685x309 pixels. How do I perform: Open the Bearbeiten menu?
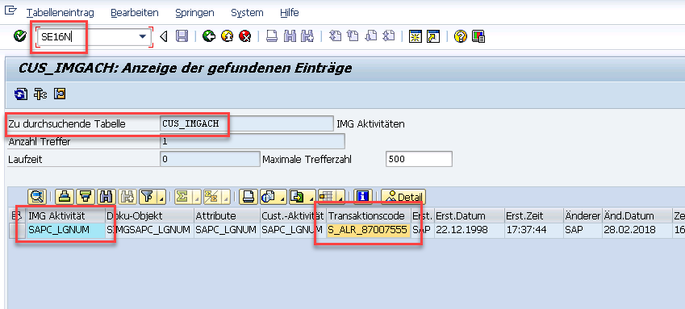(x=135, y=13)
